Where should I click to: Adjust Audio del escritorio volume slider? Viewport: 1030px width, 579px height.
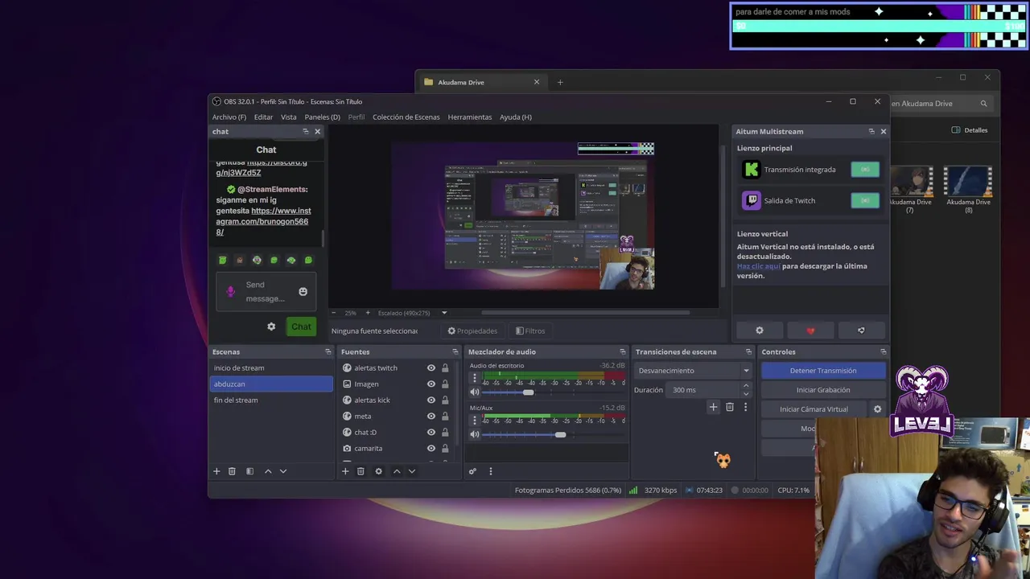528,392
